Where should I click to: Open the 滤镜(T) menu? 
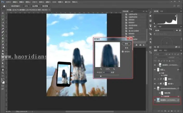coord(48,2)
